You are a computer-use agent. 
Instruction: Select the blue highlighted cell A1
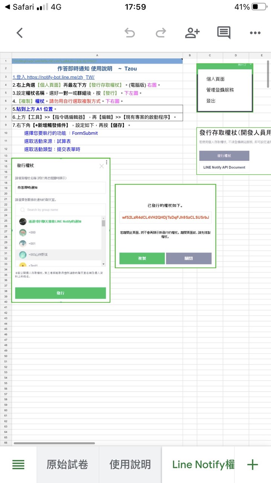tap(97, 61)
